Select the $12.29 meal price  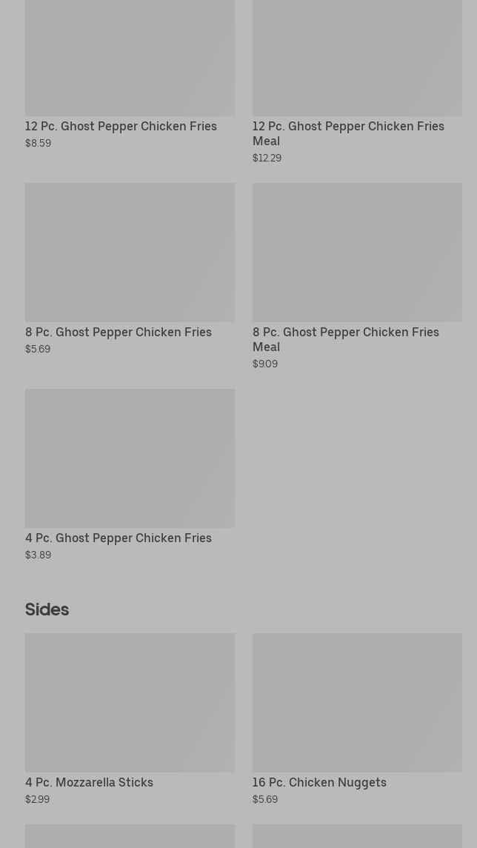pyautogui.click(x=267, y=158)
